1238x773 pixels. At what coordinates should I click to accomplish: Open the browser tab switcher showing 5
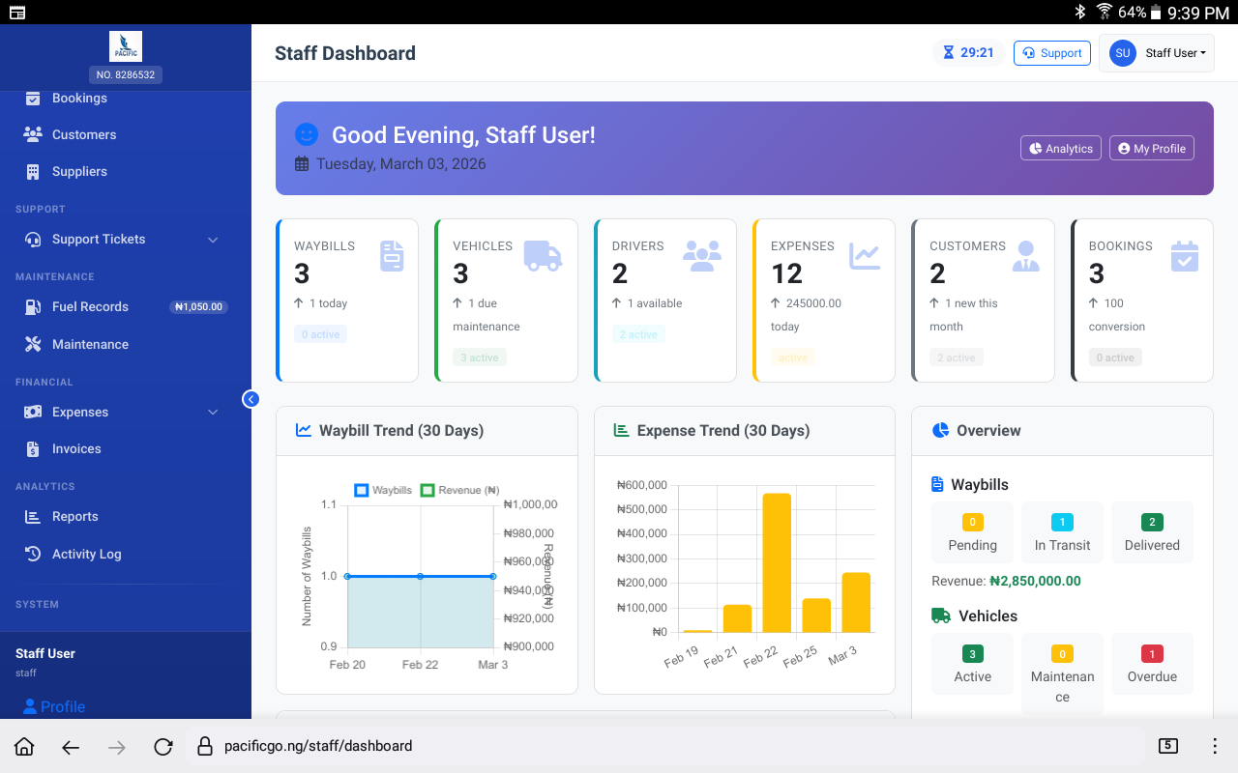coord(1167,746)
